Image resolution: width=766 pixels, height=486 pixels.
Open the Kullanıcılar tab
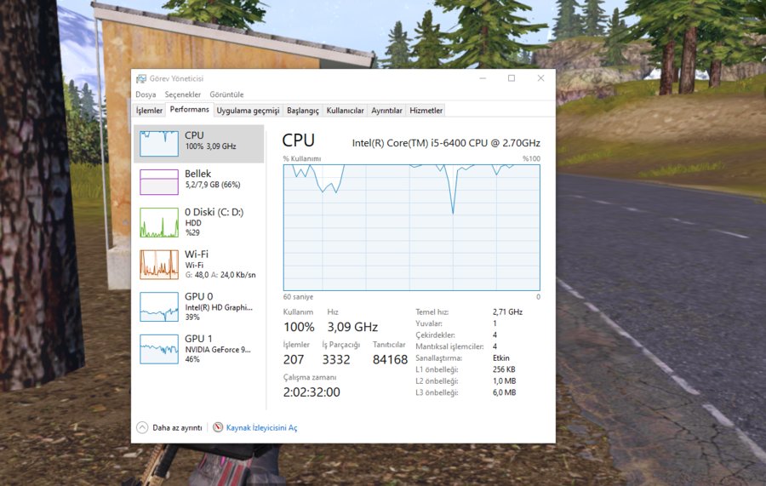pyautogui.click(x=345, y=111)
